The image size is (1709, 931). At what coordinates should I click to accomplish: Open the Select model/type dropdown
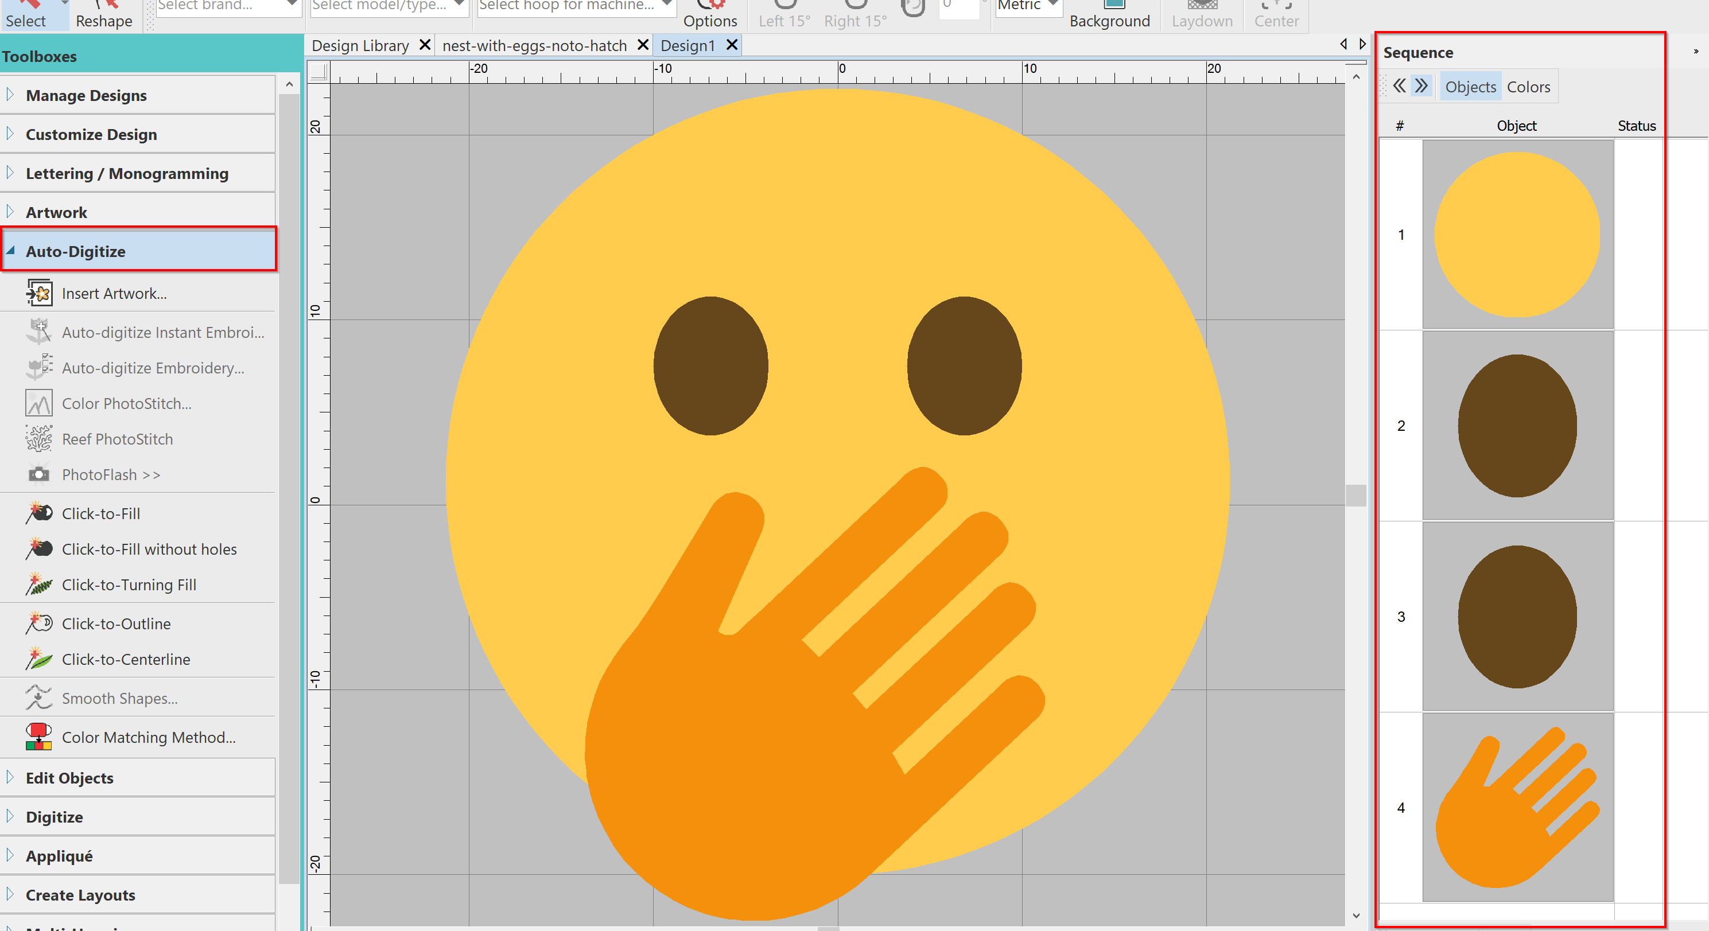tap(389, 7)
